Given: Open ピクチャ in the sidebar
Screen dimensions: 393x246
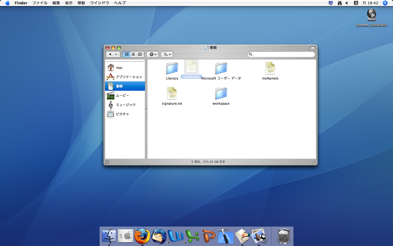Looking at the screenshot, I should (x=125, y=114).
